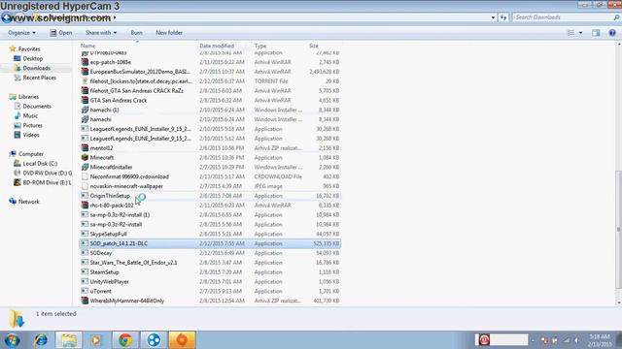Focus the Search Downloads field

(563, 17)
